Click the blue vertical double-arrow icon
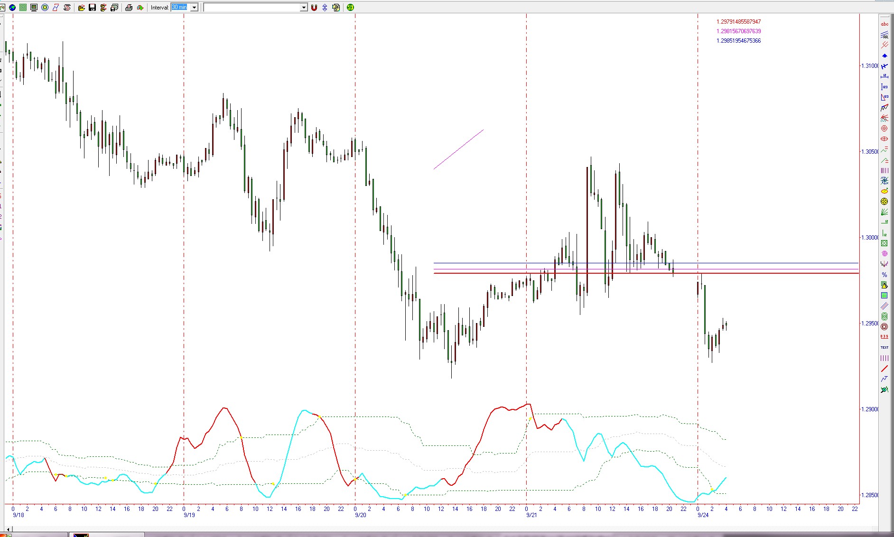Viewport: 894px width, 537px height. (325, 8)
